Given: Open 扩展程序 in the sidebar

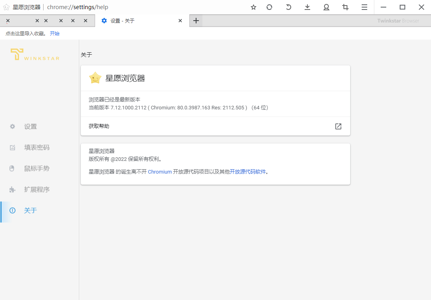Looking at the screenshot, I should (36, 190).
